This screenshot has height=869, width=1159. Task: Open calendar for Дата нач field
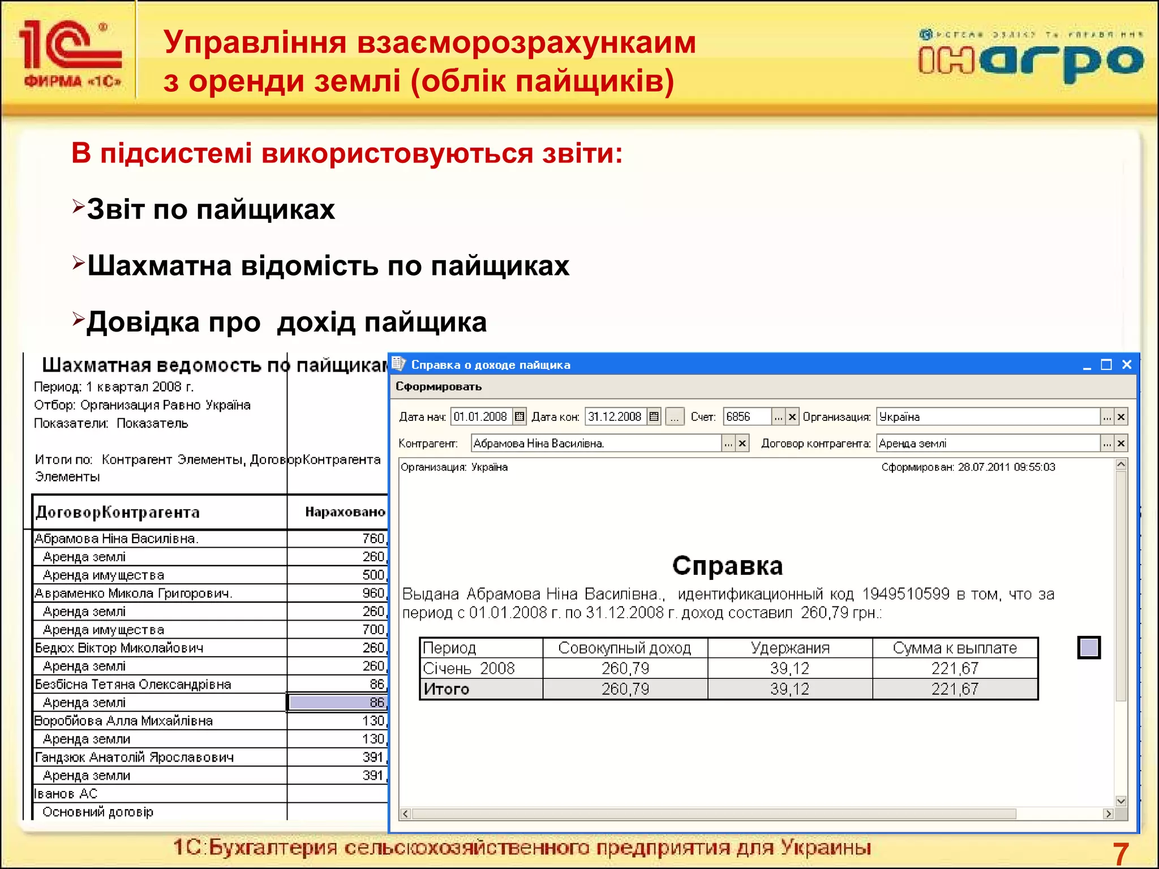tap(519, 417)
